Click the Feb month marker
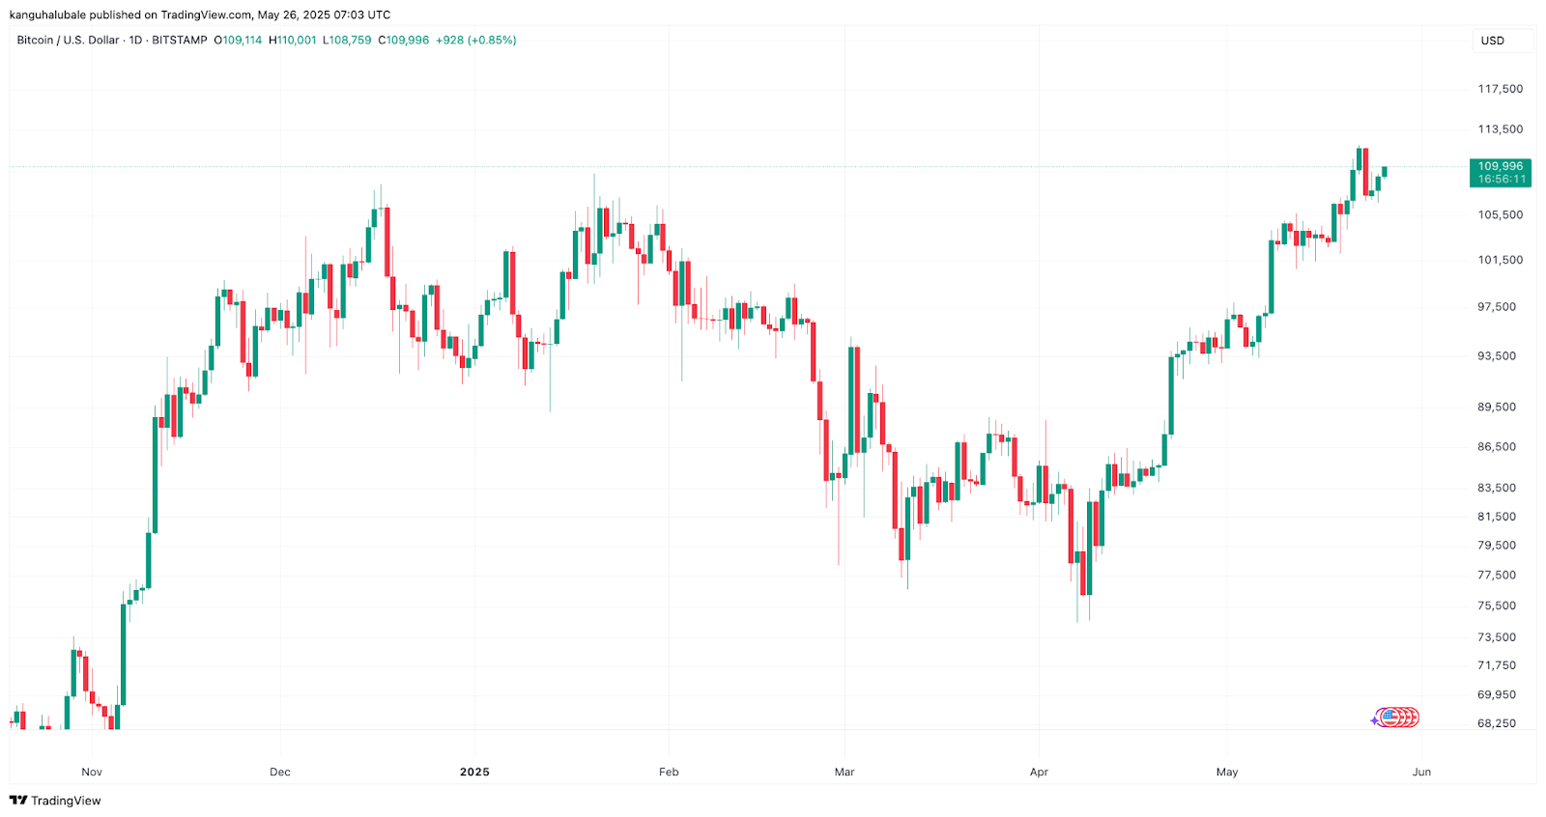Screen dimensions: 1546x817 point(669,772)
